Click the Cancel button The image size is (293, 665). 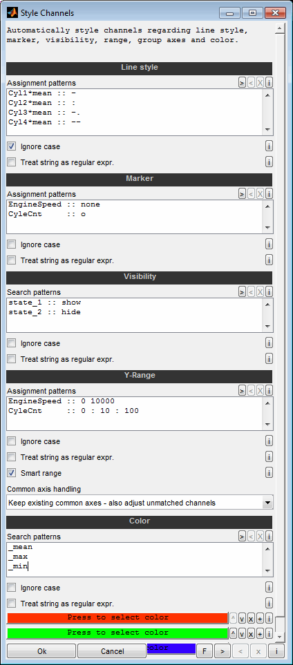tap(112, 651)
